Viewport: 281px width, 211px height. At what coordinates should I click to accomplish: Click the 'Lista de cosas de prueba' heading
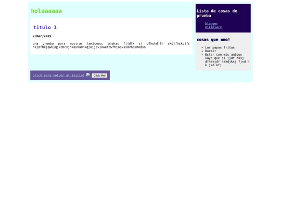[217, 13]
